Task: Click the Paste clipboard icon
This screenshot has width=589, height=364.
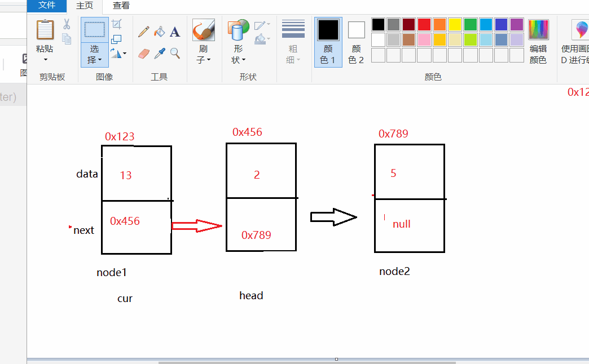Action: click(45, 30)
